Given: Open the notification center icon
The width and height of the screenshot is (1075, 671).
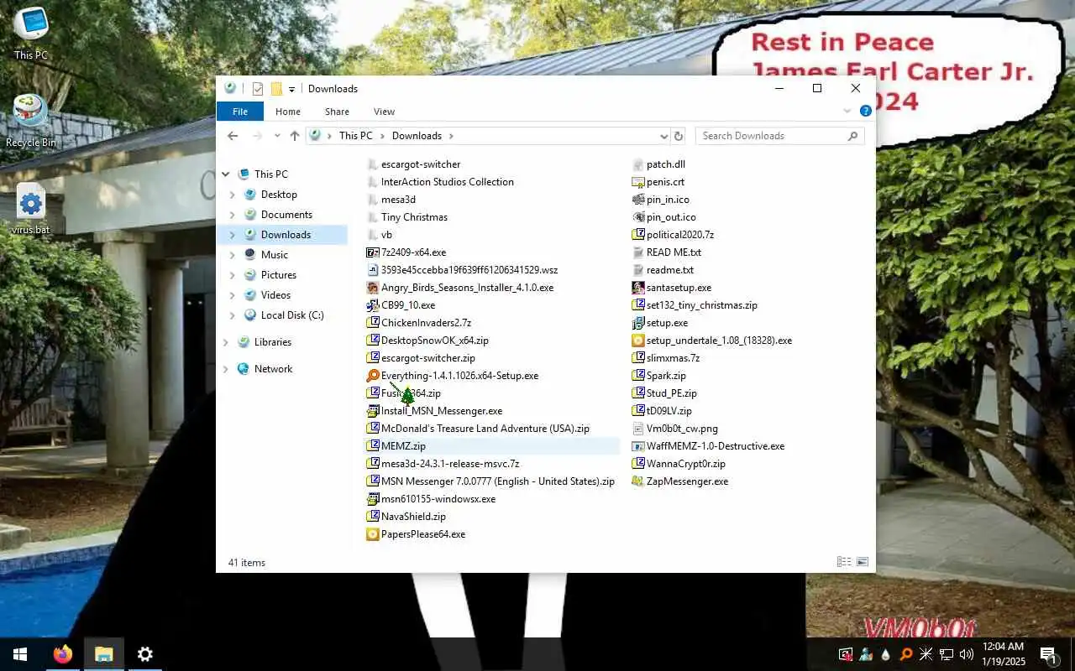Looking at the screenshot, I should (1048, 654).
